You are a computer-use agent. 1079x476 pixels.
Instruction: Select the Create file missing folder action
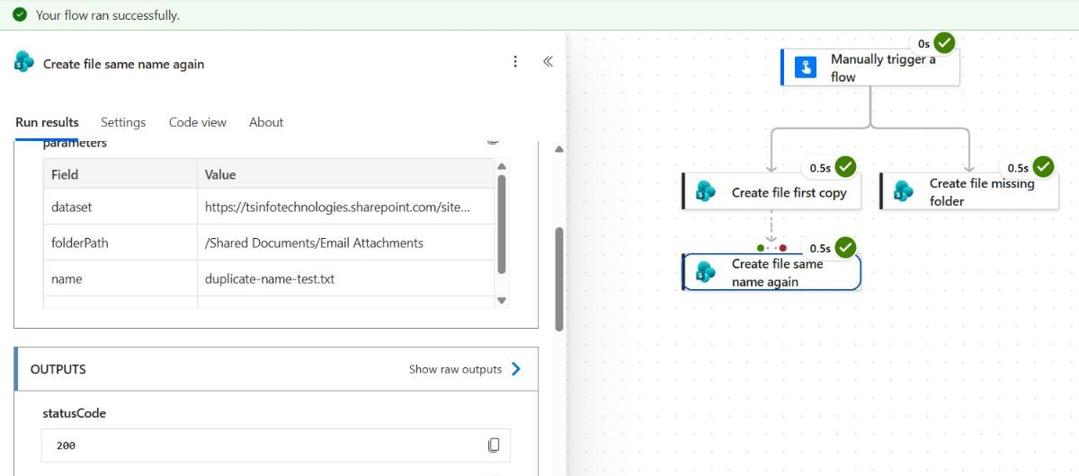969,191
